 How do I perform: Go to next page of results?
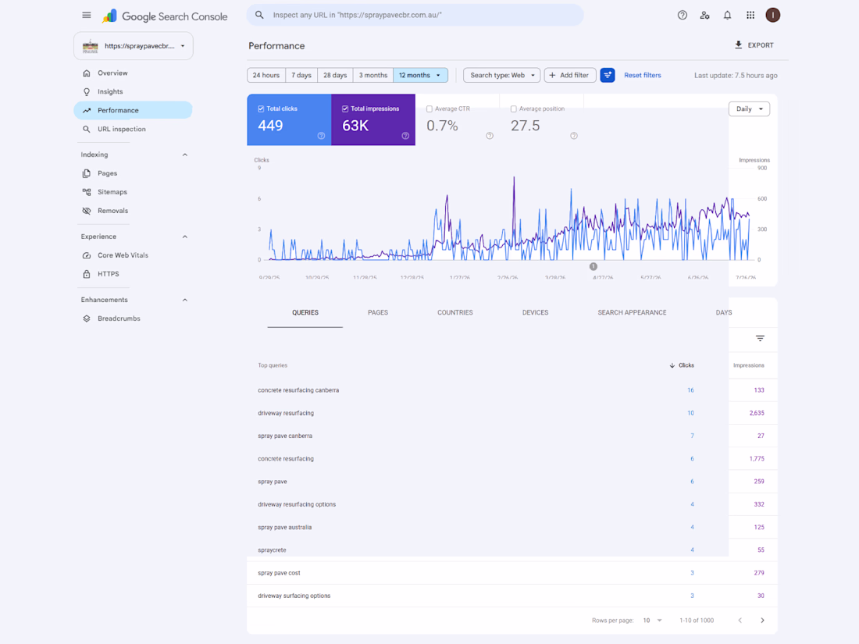coord(762,621)
